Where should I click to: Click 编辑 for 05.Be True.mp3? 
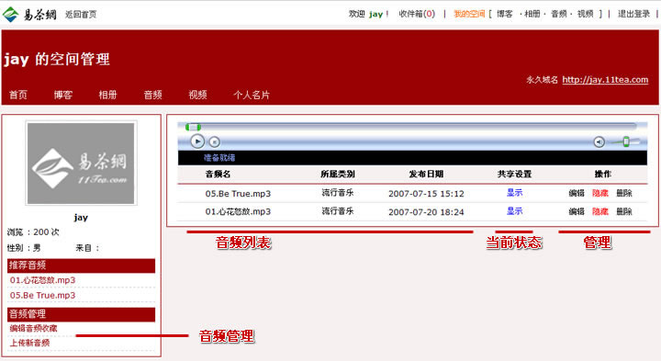[577, 193]
